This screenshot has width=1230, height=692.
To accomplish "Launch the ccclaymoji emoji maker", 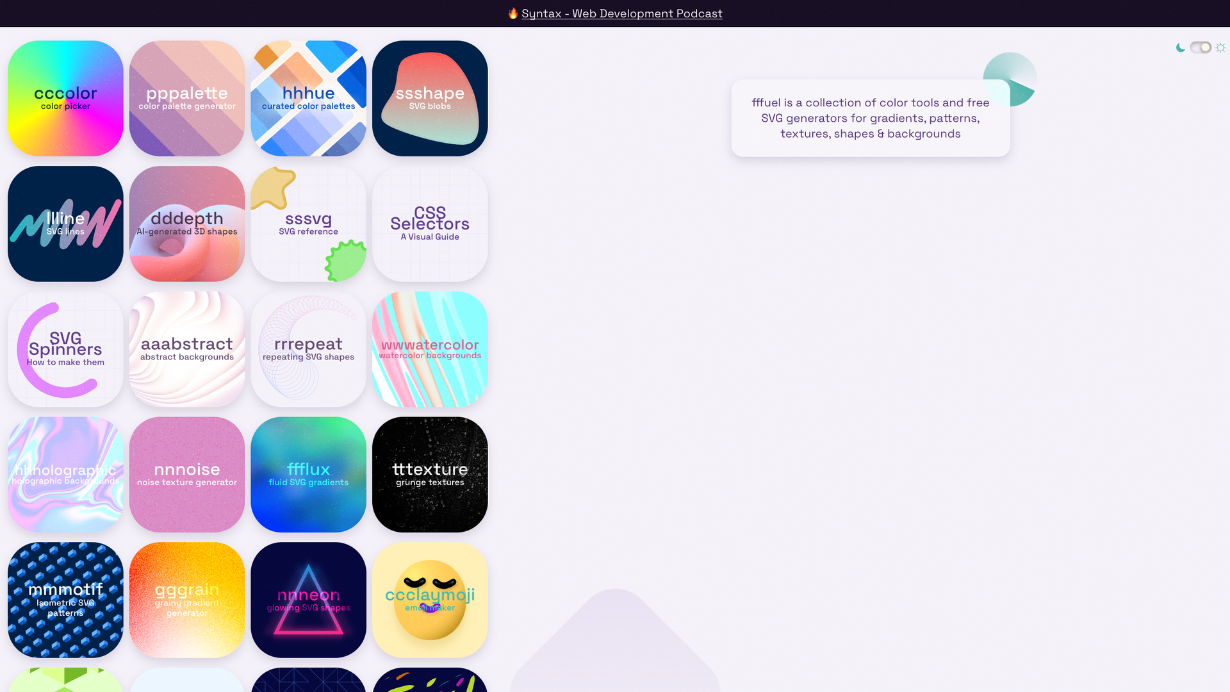I will 430,600.
